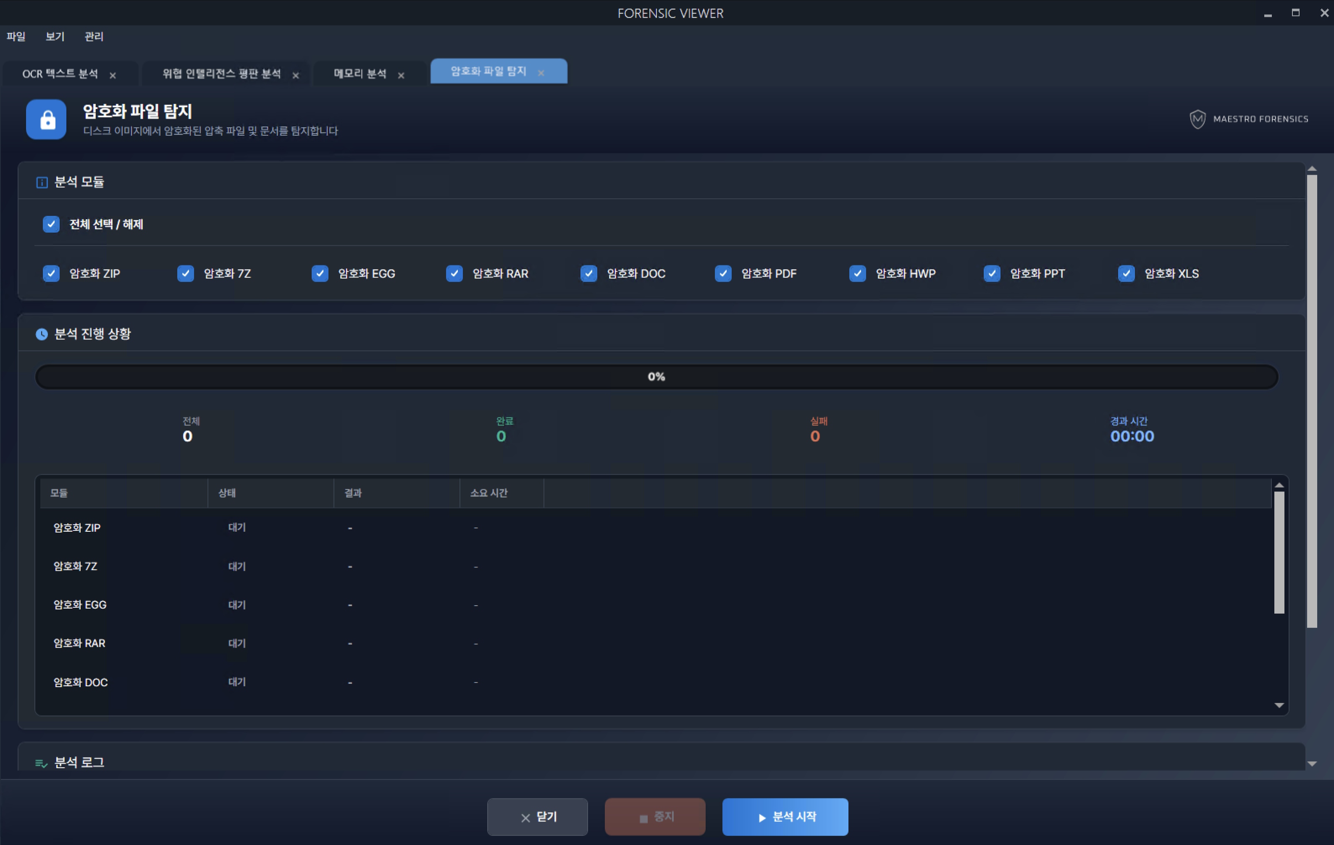Open the 보기 menu

55,37
